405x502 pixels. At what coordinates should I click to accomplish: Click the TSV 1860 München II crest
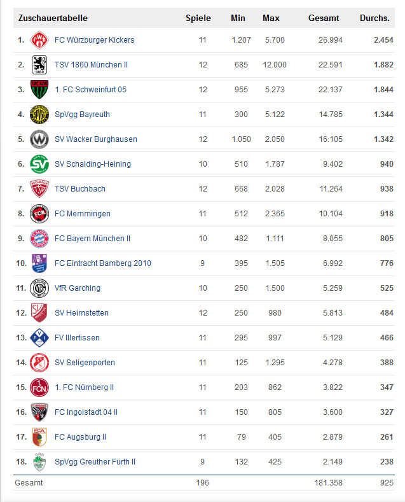pos(39,65)
